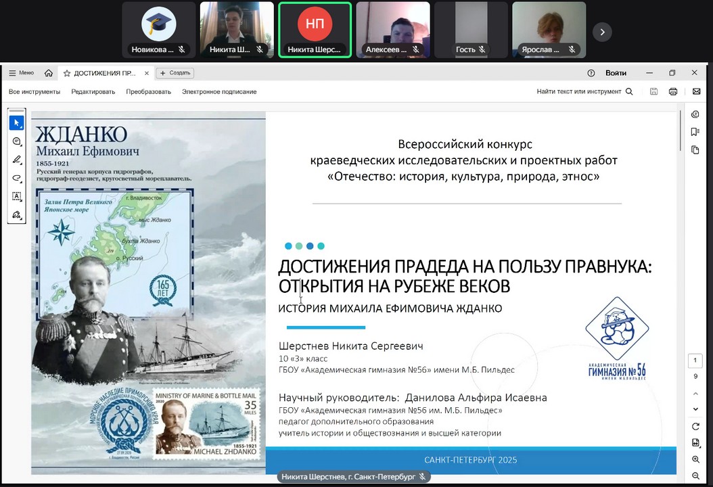Click the presenter label Никита Шерстнев, г. Санкт-Петербург
This screenshot has width=713, height=487.
click(x=353, y=477)
